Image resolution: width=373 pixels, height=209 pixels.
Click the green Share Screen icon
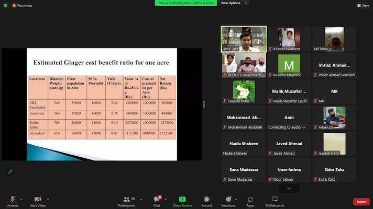click(x=182, y=201)
